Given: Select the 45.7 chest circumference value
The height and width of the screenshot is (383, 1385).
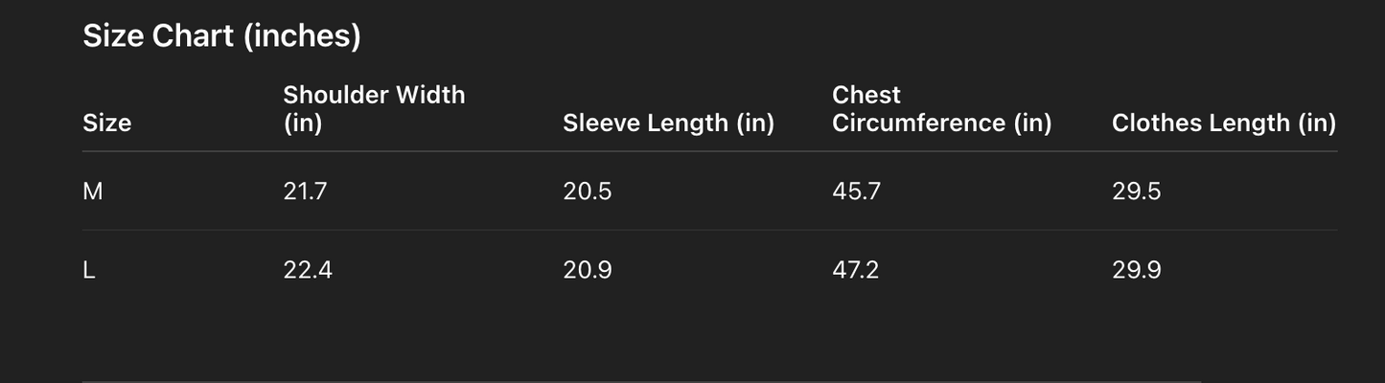Looking at the screenshot, I should pyautogui.click(x=856, y=191).
